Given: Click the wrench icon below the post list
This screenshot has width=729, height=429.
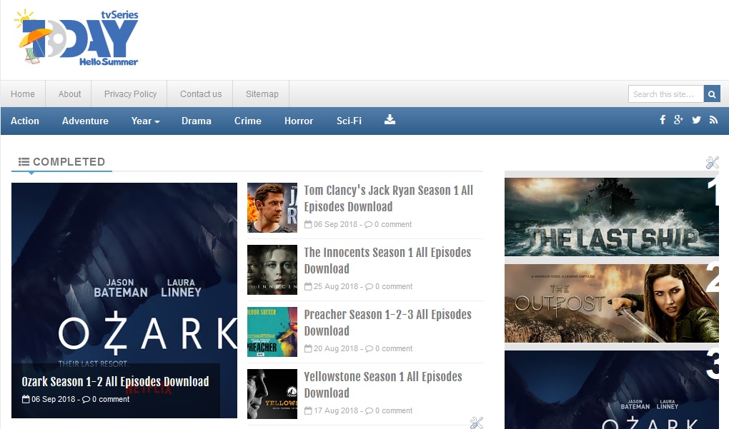Looking at the screenshot, I should click(477, 423).
